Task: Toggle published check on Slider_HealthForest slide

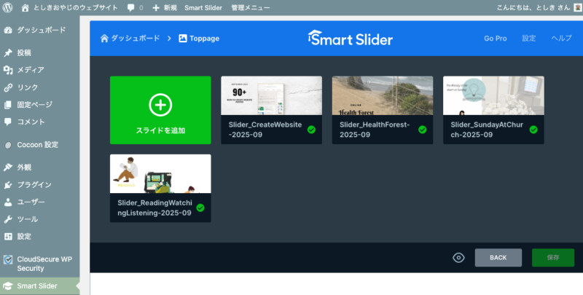Action: pos(422,130)
